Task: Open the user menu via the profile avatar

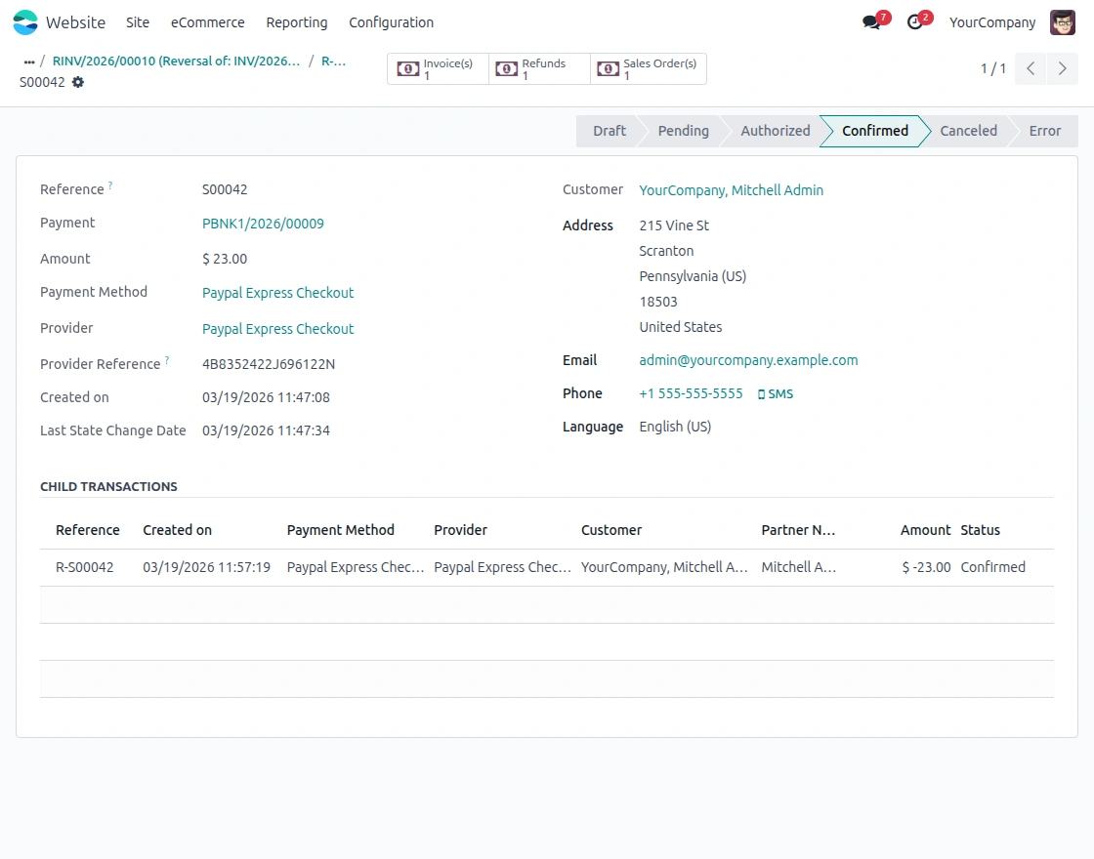Action: 1062,21
